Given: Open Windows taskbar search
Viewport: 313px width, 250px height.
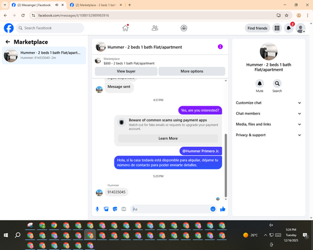Looking at the screenshot, I should click(x=18, y=235).
